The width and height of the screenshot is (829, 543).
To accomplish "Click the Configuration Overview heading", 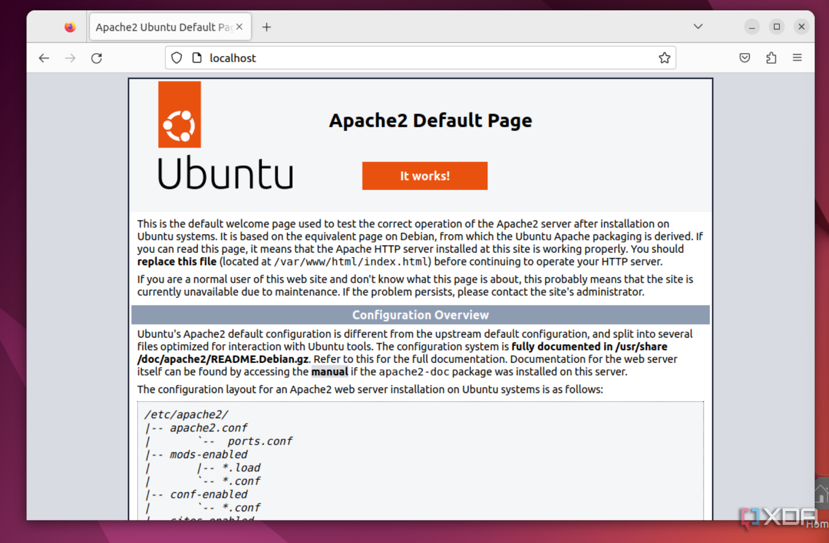I will (420, 315).
